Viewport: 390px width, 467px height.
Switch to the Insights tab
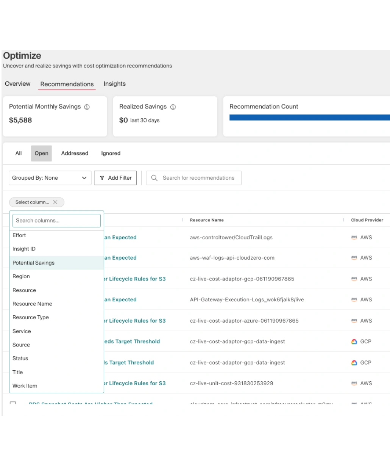click(114, 84)
